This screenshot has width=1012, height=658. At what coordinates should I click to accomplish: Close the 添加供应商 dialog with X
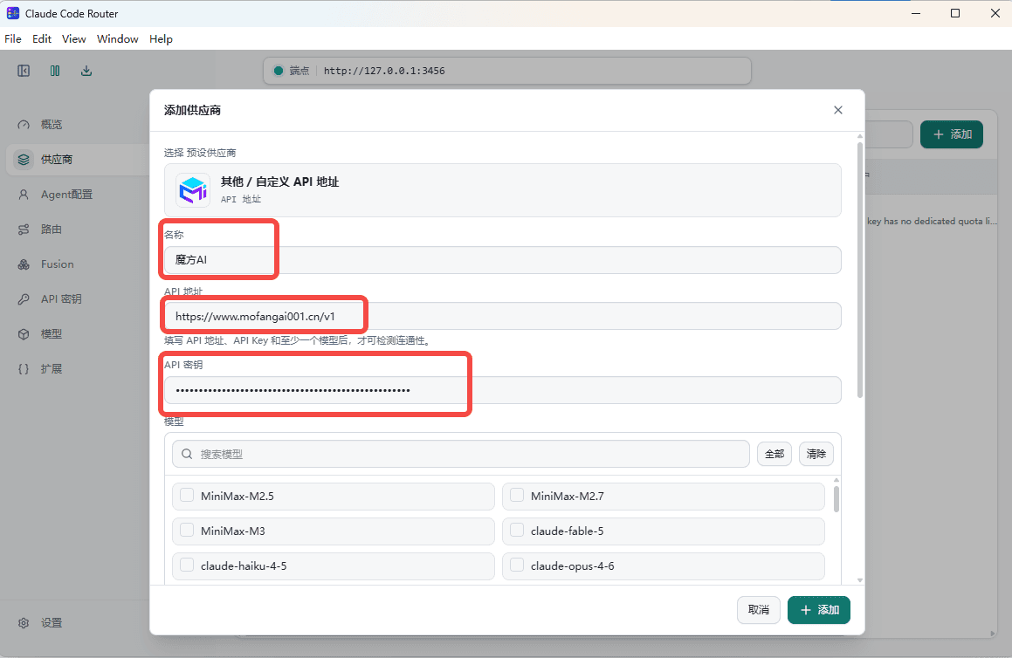837,110
